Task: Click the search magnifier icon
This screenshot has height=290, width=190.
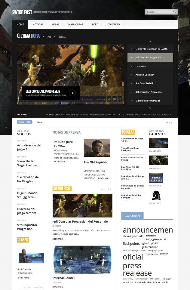Action: (174, 12)
